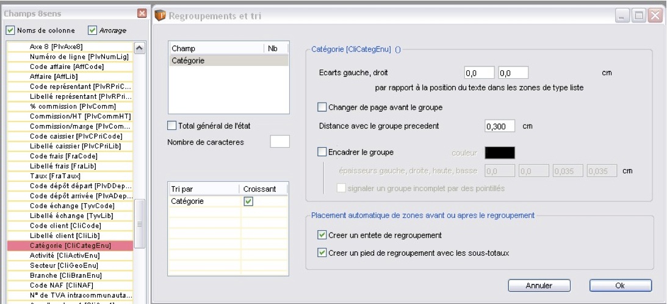Select highlighted Catégorie [CliCategEnu] field
Viewport: 667px width, 304px height.
click(70, 245)
